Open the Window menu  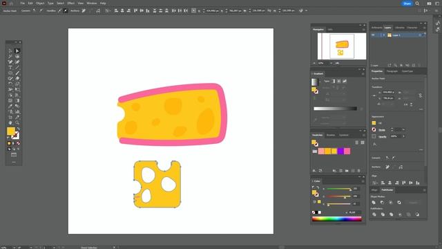(x=92, y=3)
